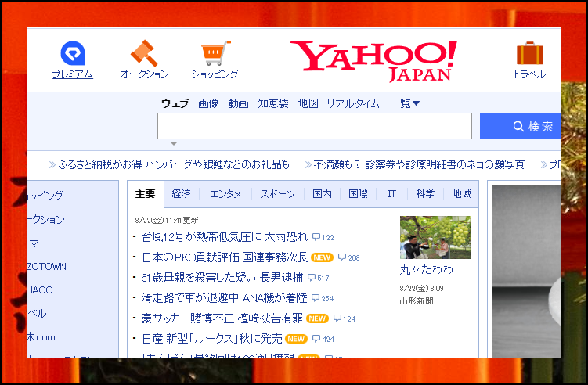This screenshot has width=588, height=385.
Task: Switch to the 国際 news tab
Action: point(358,194)
